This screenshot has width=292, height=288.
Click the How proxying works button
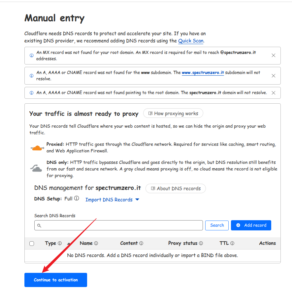pyautogui.click(x=173, y=114)
